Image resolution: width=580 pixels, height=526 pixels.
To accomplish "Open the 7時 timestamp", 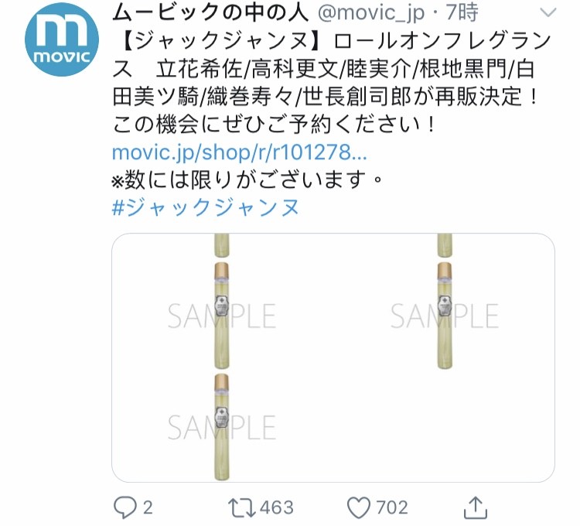I will (x=462, y=12).
